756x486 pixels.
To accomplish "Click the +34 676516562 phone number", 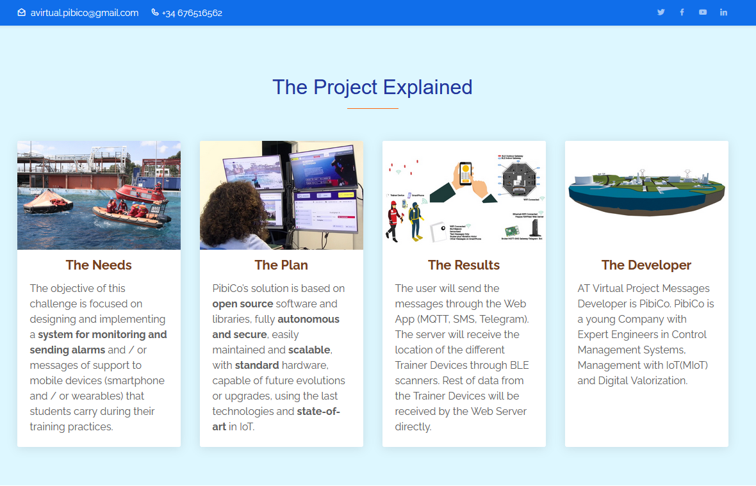I will 192,13.
